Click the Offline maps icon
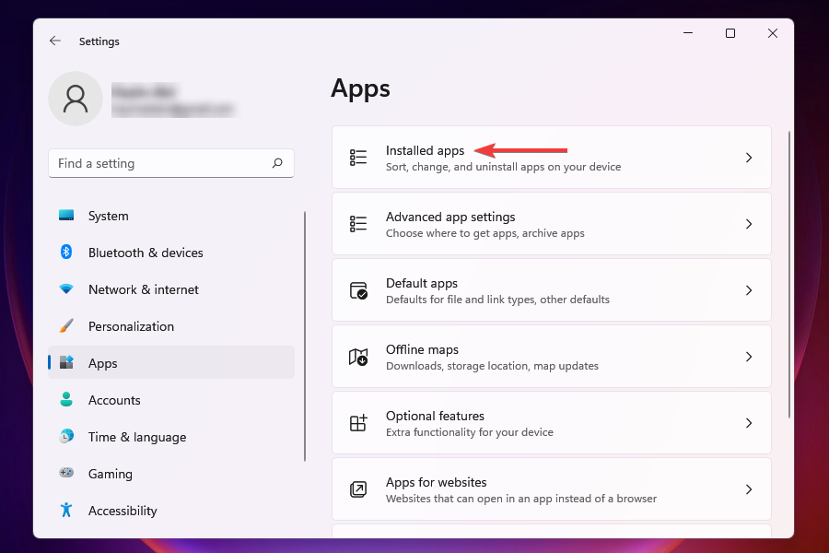This screenshot has height=553, width=829. pos(358,357)
